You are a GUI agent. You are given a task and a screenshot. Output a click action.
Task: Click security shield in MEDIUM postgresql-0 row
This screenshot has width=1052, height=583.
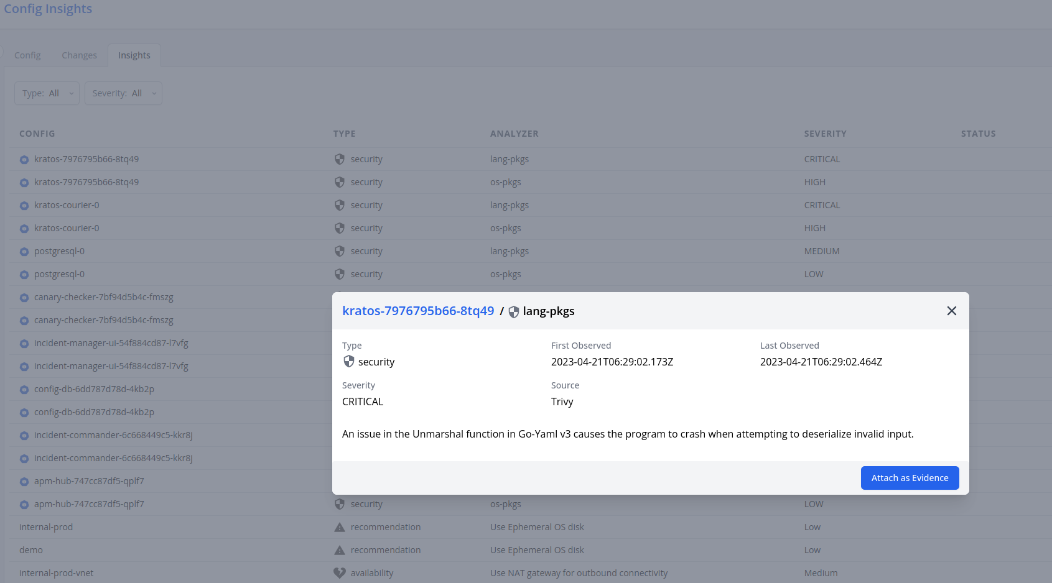pos(340,251)
